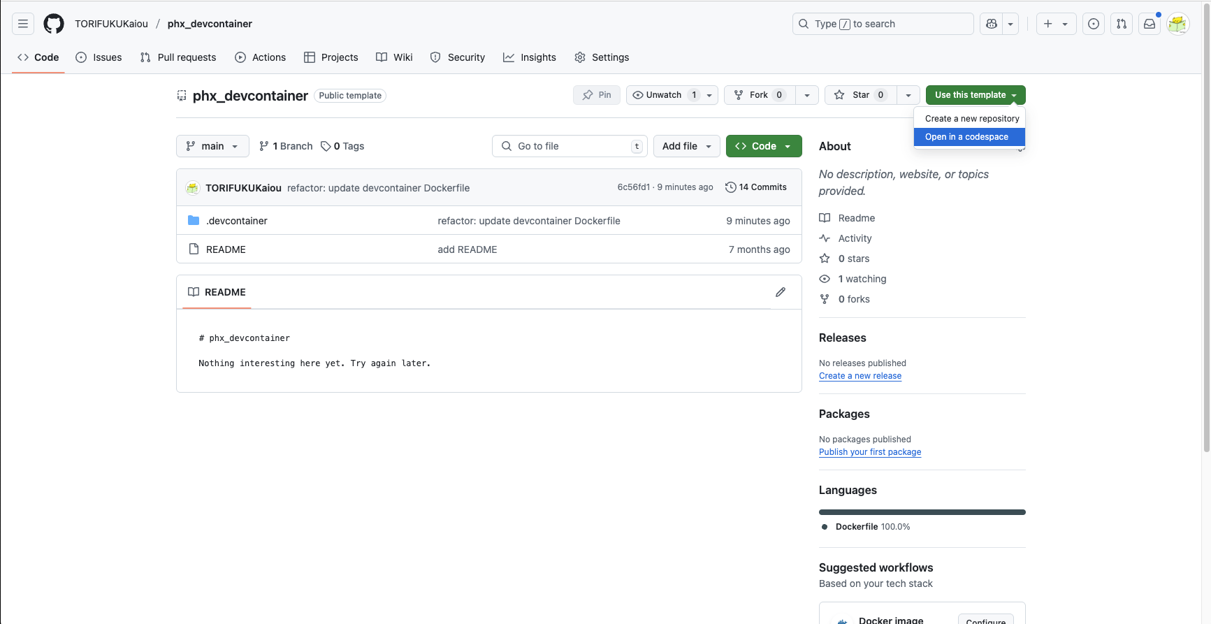The image size is (1211, 624).
Task: Open the user profile avatar menu
Action: click(1178, 24)
